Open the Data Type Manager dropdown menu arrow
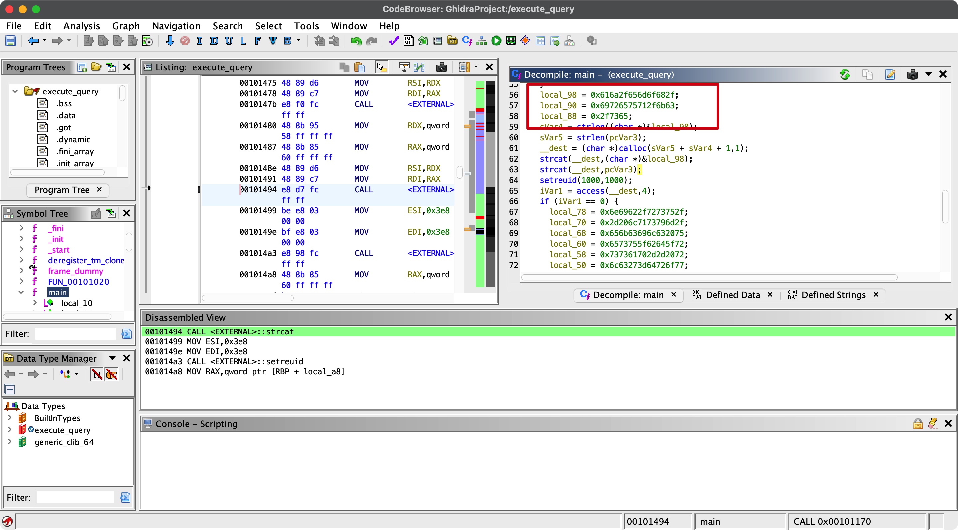 pyautogui.click(x=112, y=358)
